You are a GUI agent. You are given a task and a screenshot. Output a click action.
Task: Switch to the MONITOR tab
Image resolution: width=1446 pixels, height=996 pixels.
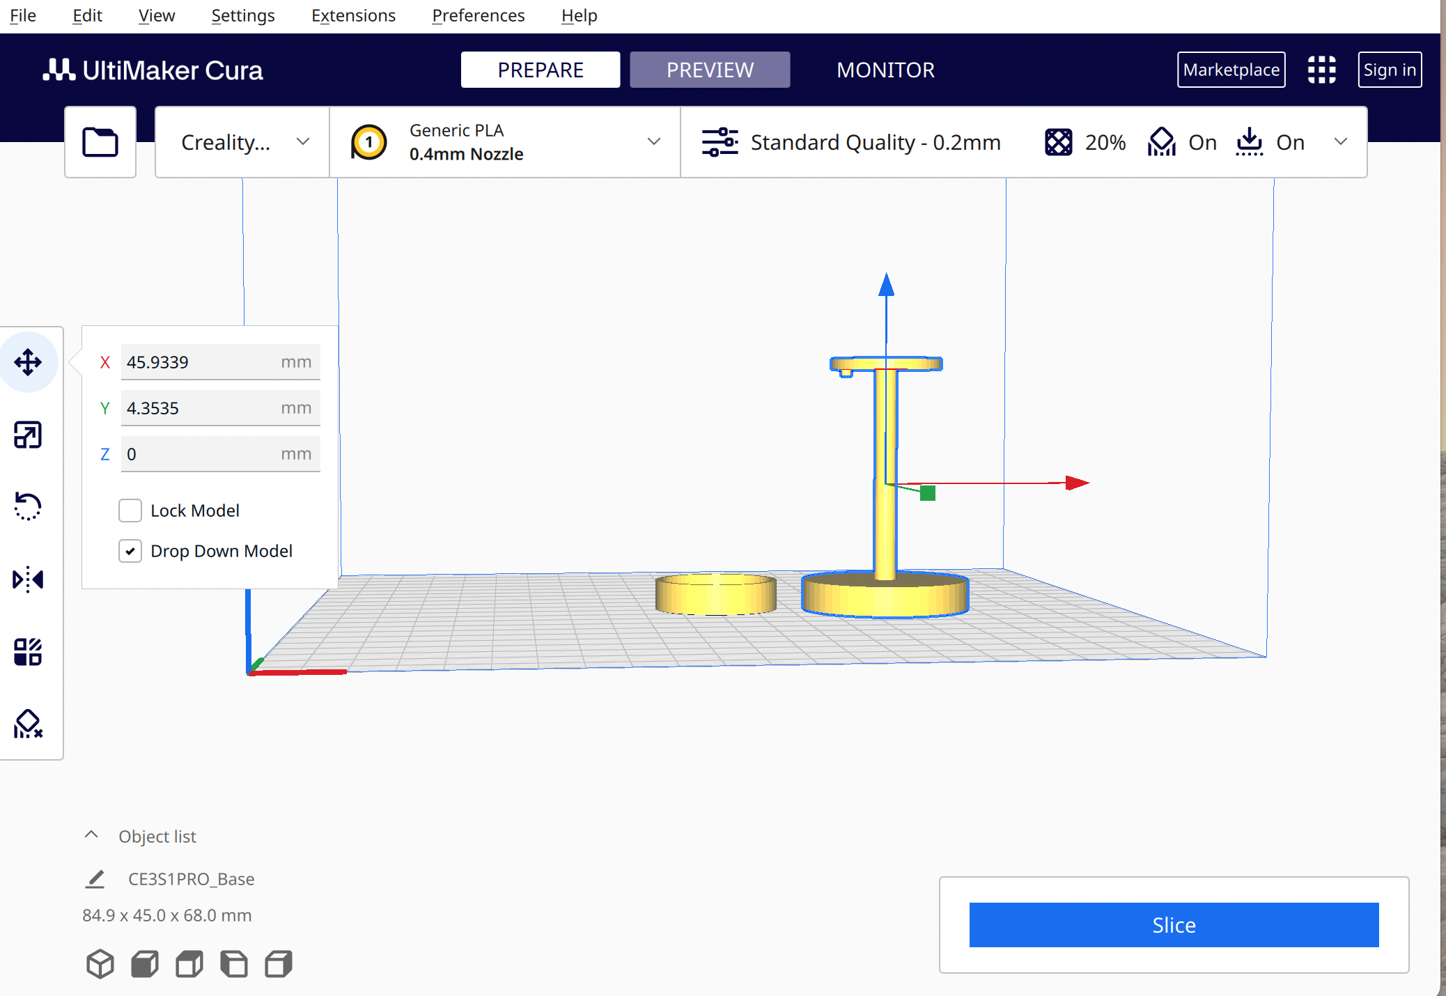885,69
